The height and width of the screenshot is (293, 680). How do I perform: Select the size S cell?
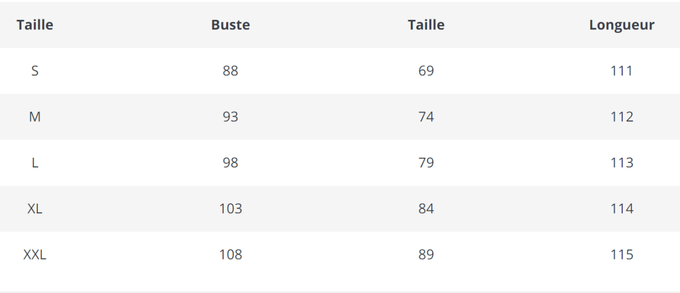point(35,71)
